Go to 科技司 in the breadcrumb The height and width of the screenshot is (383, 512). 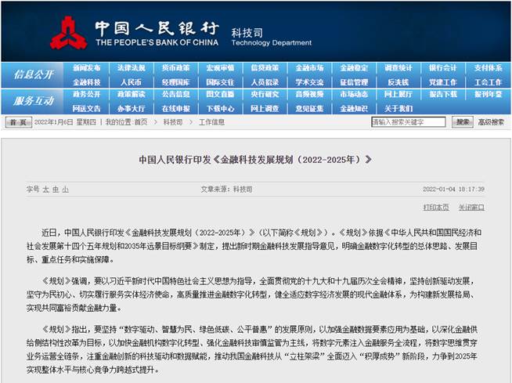tap(172, 122)
